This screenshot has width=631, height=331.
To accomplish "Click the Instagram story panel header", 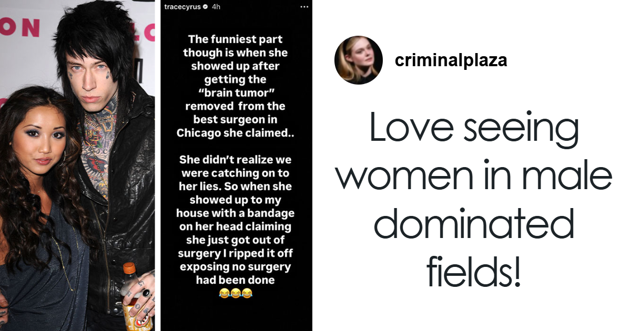I will point(237,7).
